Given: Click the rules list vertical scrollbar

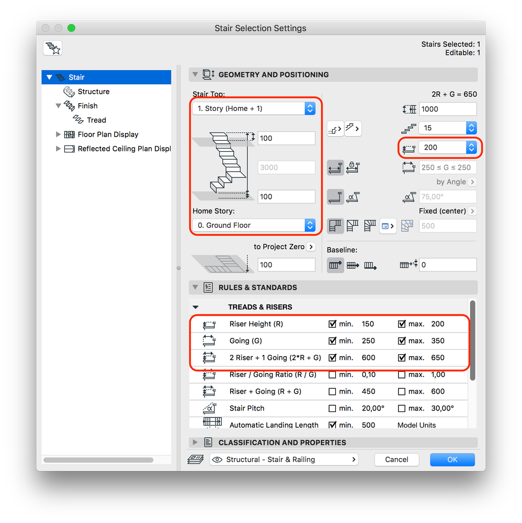Looking at the screenshot, I should [x=472, y=340].
